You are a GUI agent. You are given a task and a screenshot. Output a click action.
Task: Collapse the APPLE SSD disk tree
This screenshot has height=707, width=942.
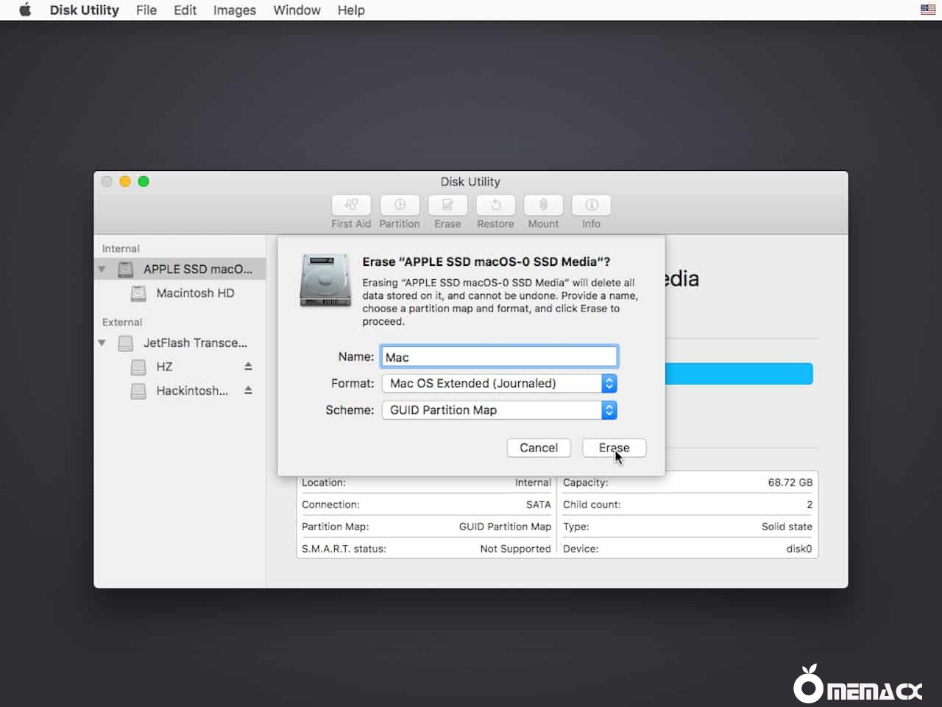(x=102, y=270)
